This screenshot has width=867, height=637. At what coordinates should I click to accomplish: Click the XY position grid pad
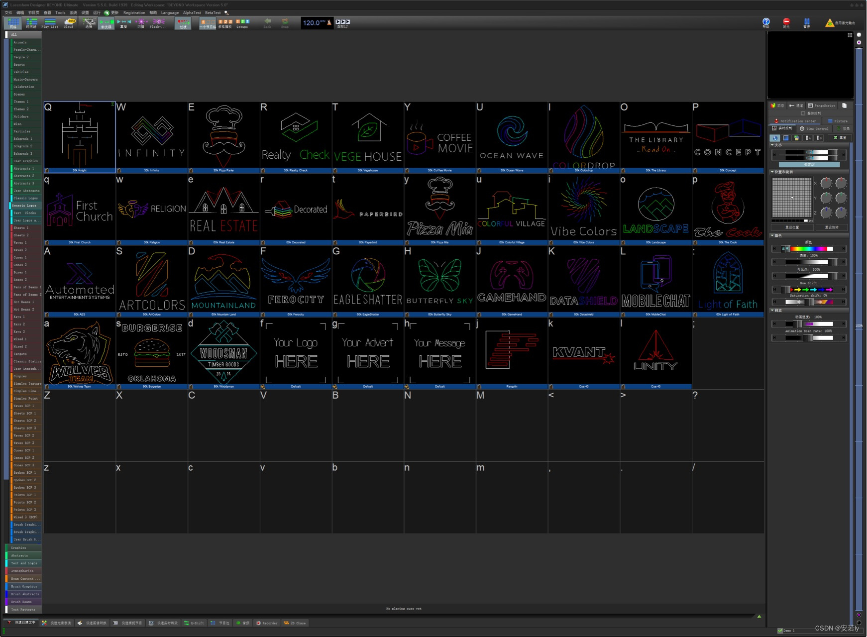tap(791, 198)
